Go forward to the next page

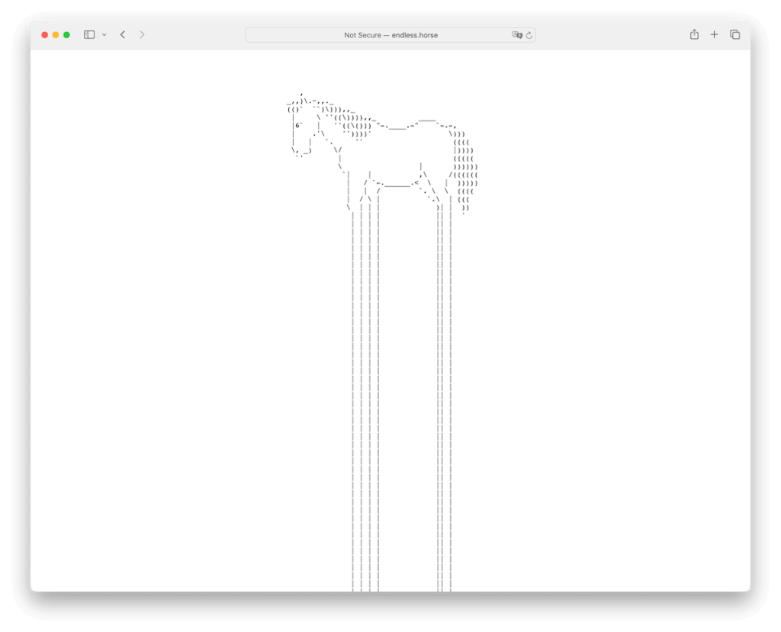click(142, 35)
